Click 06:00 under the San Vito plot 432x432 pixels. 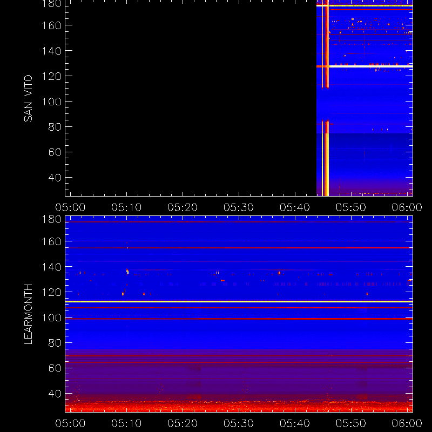tap(407, 207)
